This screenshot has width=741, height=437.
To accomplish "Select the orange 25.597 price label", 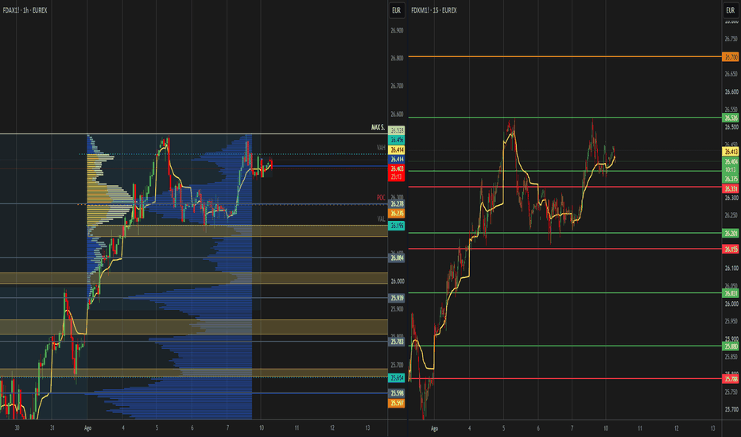I will pyautogui.click(x=397, y=403).
